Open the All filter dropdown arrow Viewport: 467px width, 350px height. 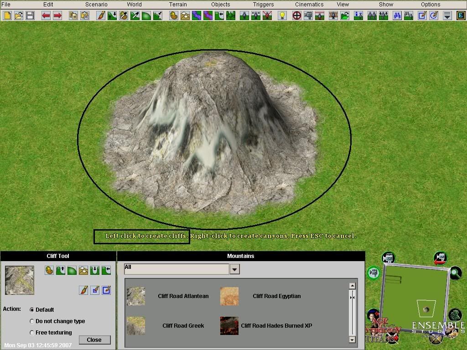pos(234,269)
